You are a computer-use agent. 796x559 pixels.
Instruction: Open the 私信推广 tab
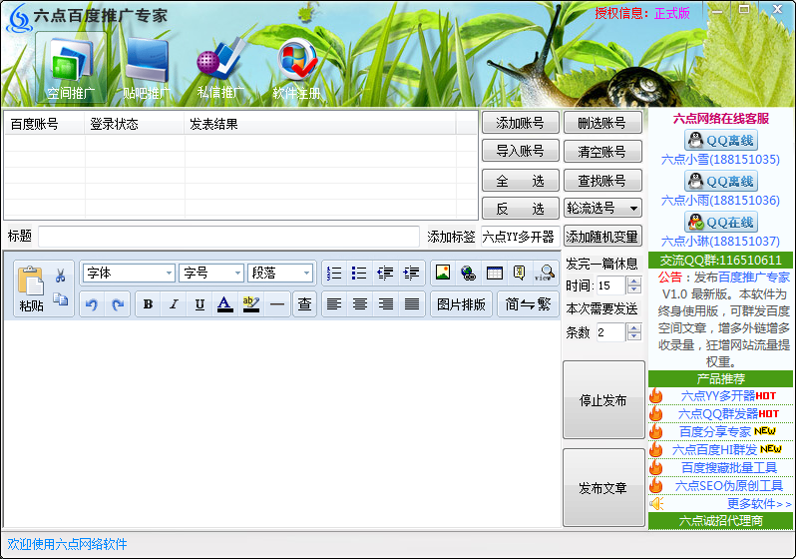pos(219,70)
